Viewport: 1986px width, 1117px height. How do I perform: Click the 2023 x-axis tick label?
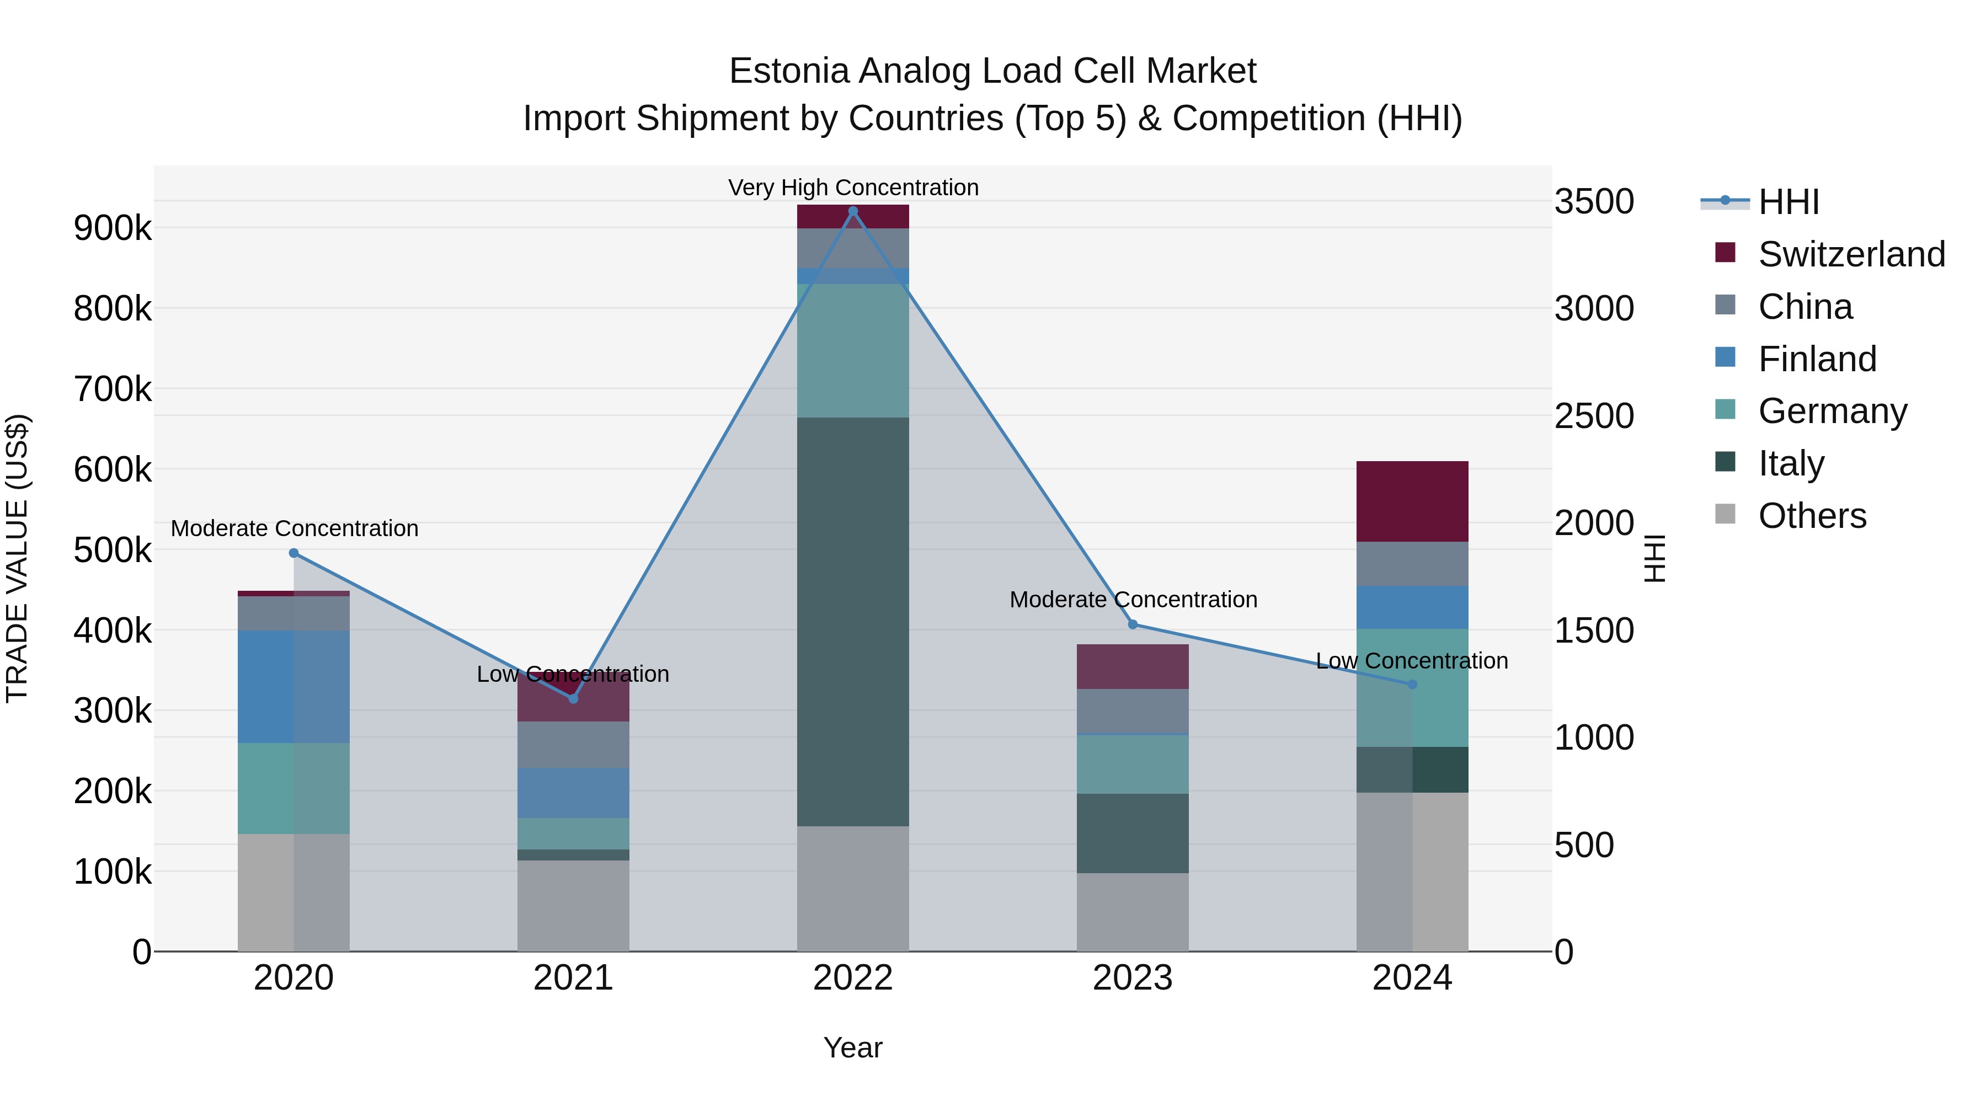tap(1133, 978)
